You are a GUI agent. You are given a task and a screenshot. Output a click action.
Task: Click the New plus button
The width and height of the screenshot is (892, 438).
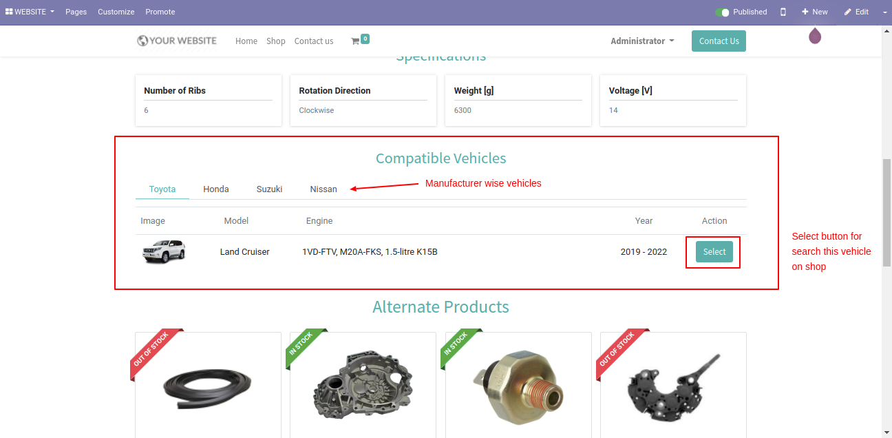814,12
